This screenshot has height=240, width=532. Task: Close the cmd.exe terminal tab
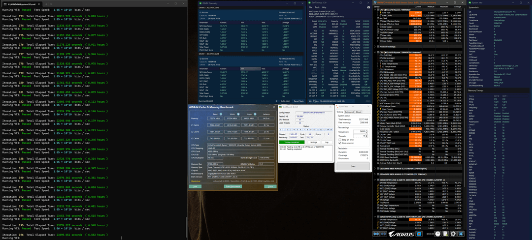click(x=39, y=4)
